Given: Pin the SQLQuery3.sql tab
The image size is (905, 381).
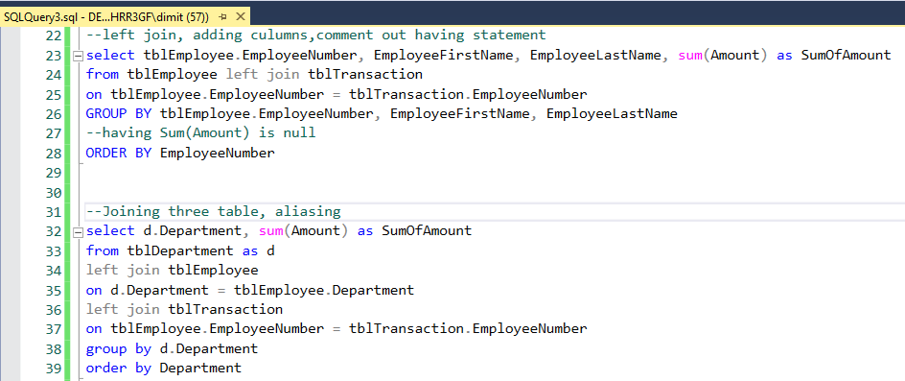Looking at the screenshot, I should 222,17.
